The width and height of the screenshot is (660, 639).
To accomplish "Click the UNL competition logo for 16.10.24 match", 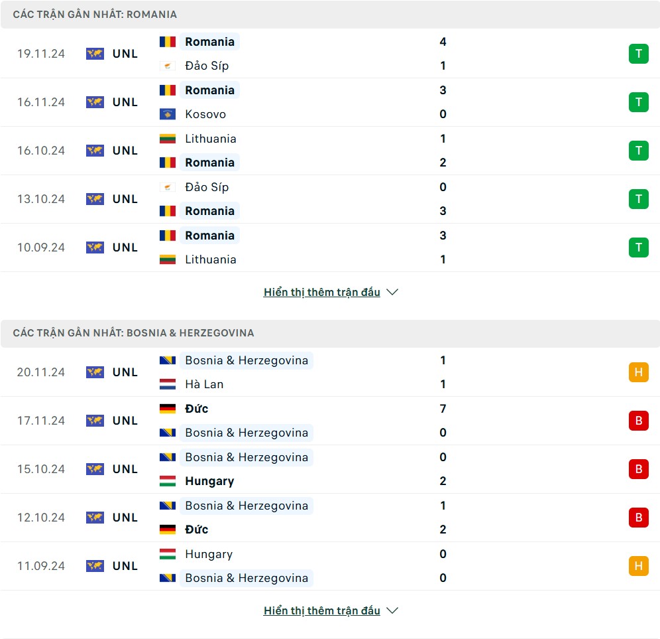I will [x=95, y=151].
